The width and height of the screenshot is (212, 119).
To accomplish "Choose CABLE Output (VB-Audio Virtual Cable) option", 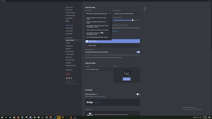I will tap(98, 30).
